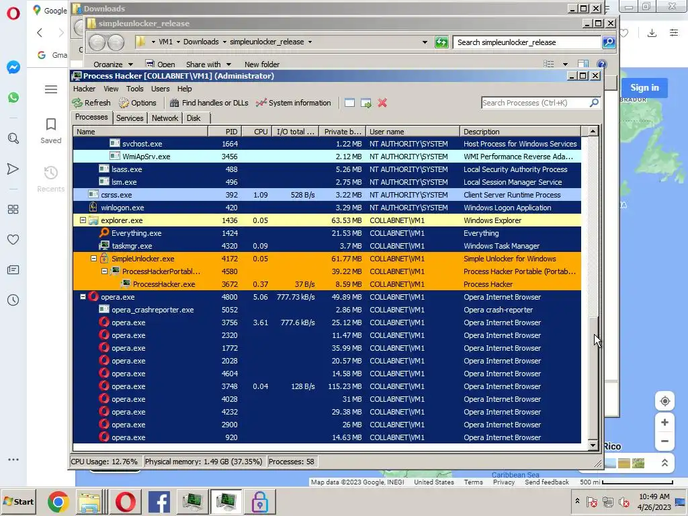This screenshot has width=688, height=516.
Task: Collapse the opera.exe parent process tree
Action: pyautogui.click(x=83, y=296)
